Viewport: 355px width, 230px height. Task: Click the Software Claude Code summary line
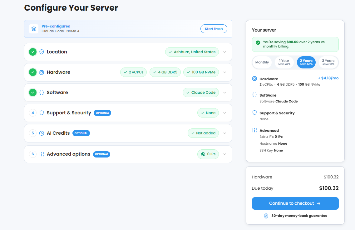click(x=279, y=102)
